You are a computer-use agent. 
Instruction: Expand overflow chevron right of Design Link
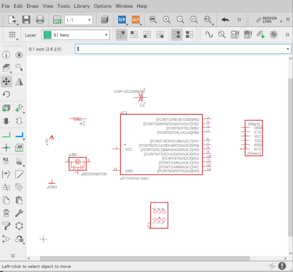pos(288,19)
